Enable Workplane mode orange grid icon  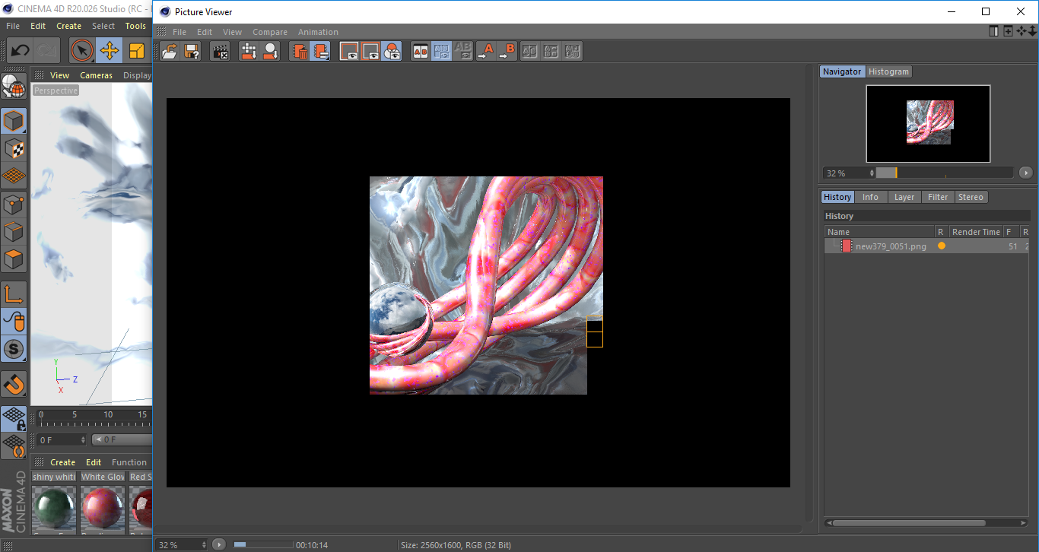(14, 176)
